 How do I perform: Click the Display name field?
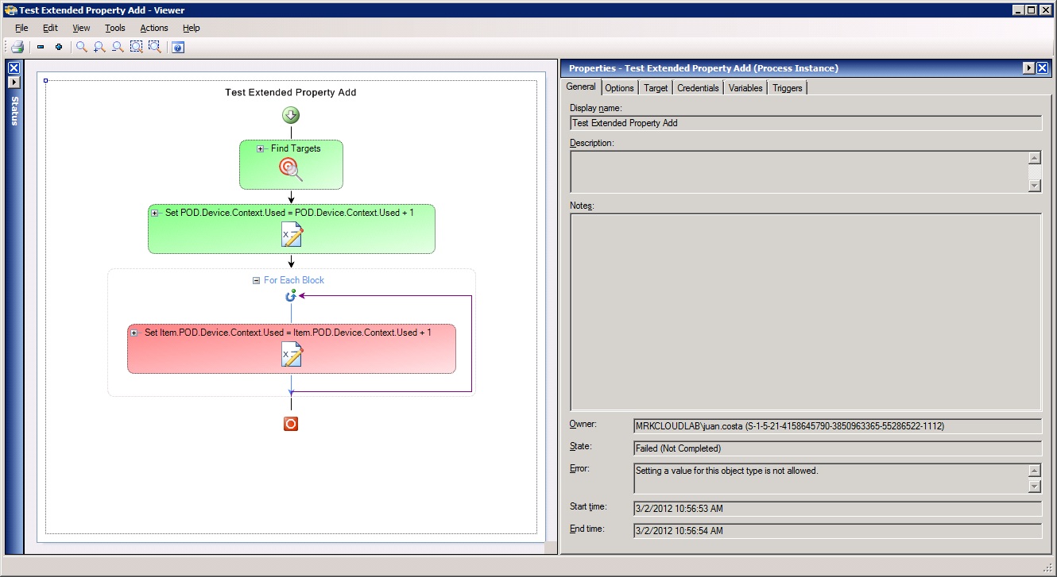(806, 123)
